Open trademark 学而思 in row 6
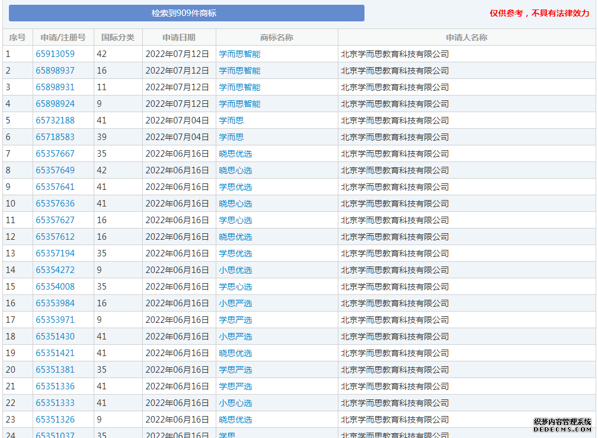This screenshot has width=598, height=438. pyautogui.click(x=231, y=137)
